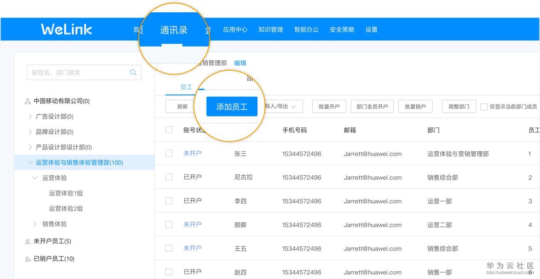Click the 批量销户 button

[x=416, y=106]
